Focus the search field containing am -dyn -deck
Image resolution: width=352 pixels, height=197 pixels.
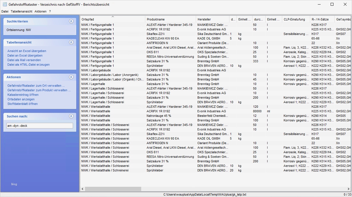40,126
